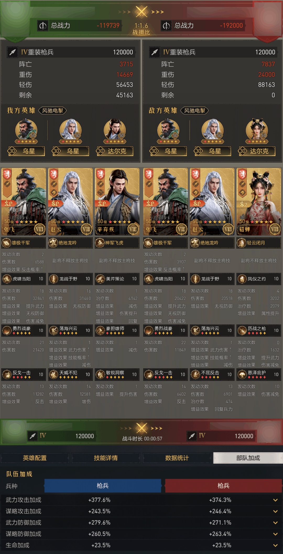Click the enemy's 风驰电掣 formation badge
This screenshot has height=554, width=283.
[195, 110]
